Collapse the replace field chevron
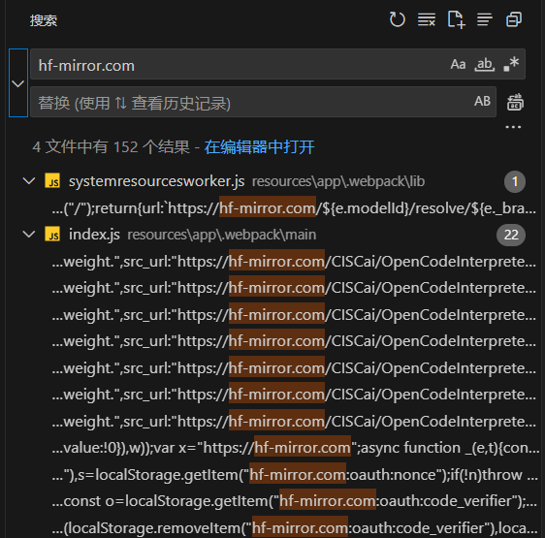Screen dimensions: 545x538 pyautogui.click(x=18, y=83)
